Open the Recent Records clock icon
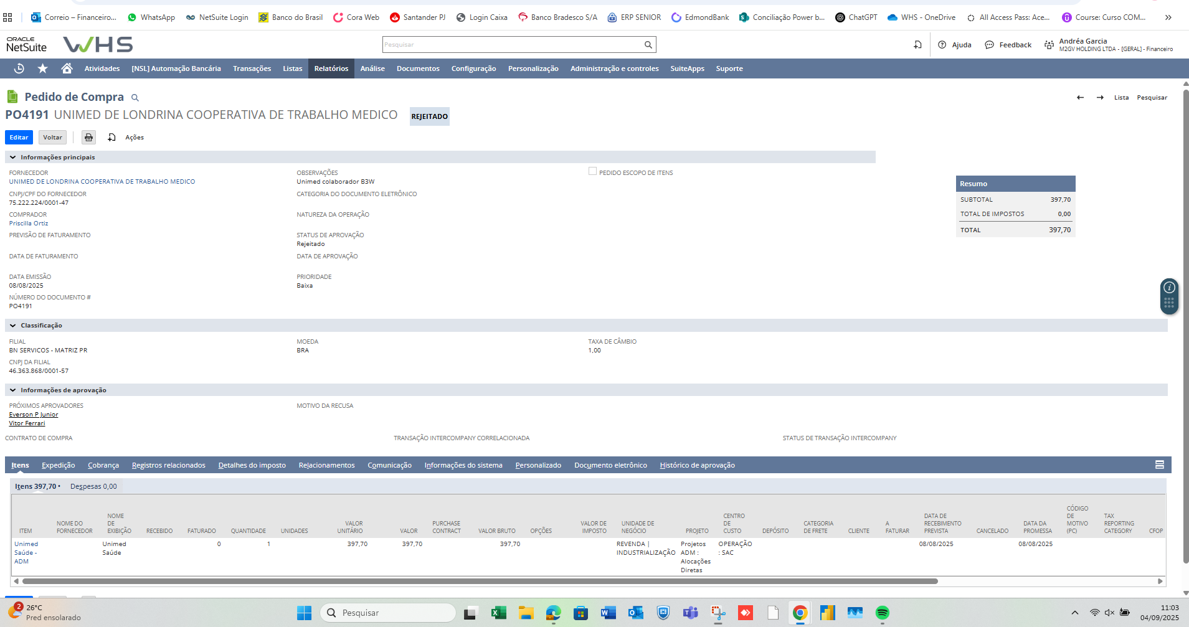Image resolution: width=1189 pixels, height=627 pixels. coord(19,68)
